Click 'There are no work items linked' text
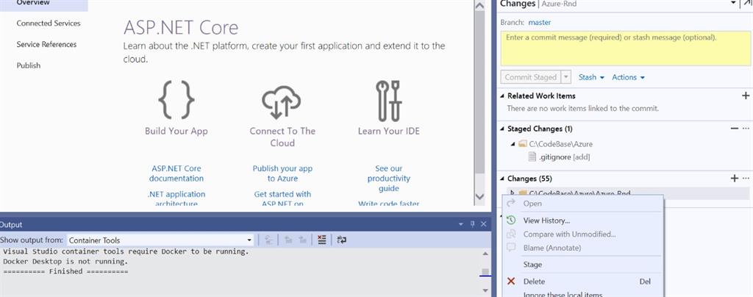Screen dimensions: 753x297 pos(583,109)
